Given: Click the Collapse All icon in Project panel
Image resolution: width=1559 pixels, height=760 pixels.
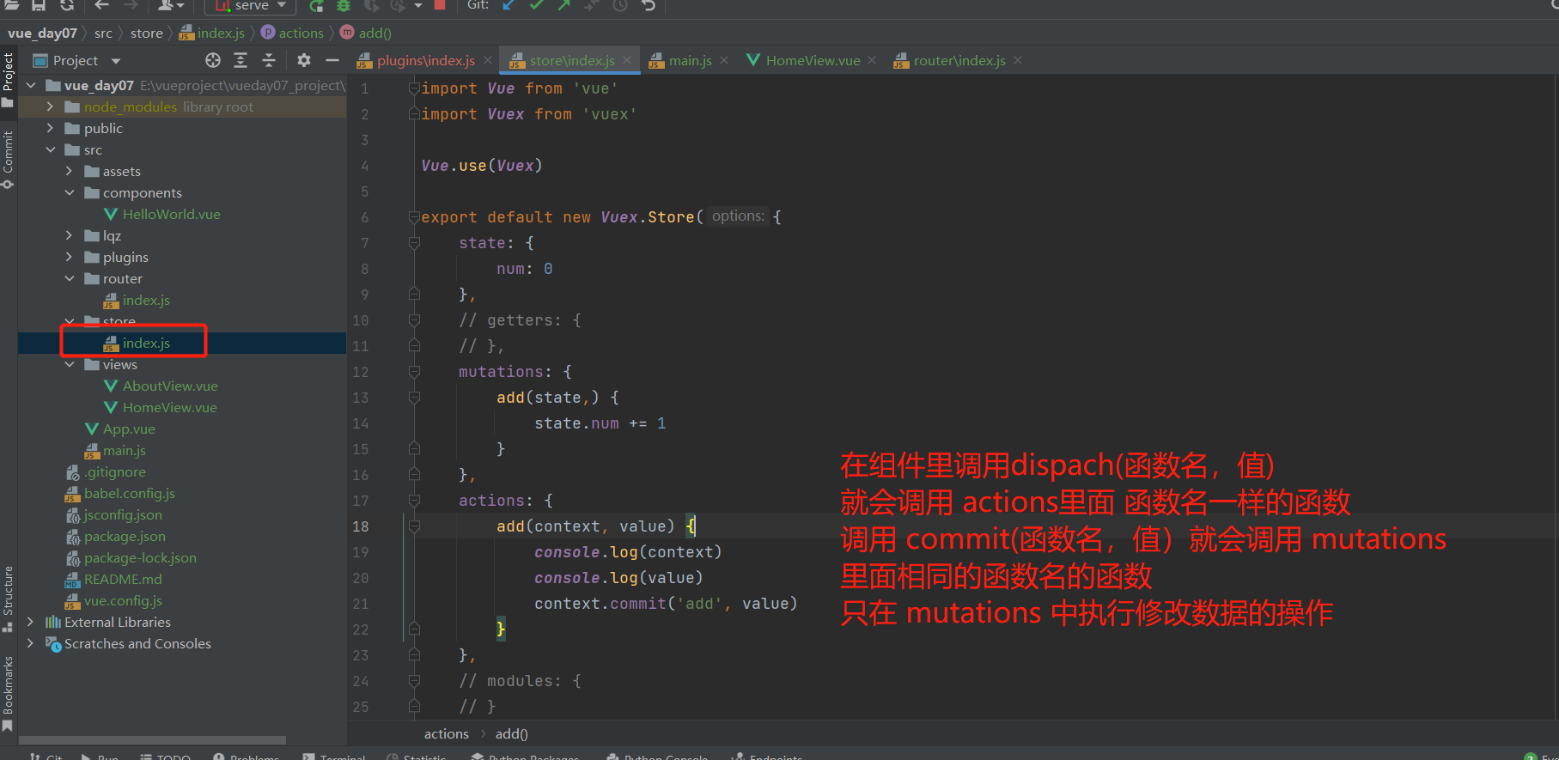Looking at the screenshot, I should point(269,60).
